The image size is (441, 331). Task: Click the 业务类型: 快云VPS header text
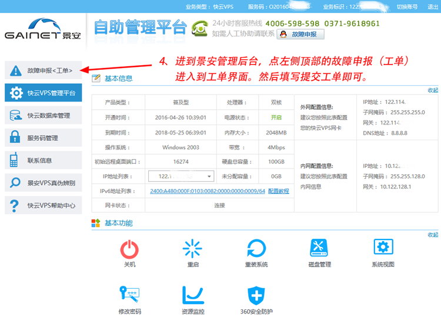coord(209,6)
